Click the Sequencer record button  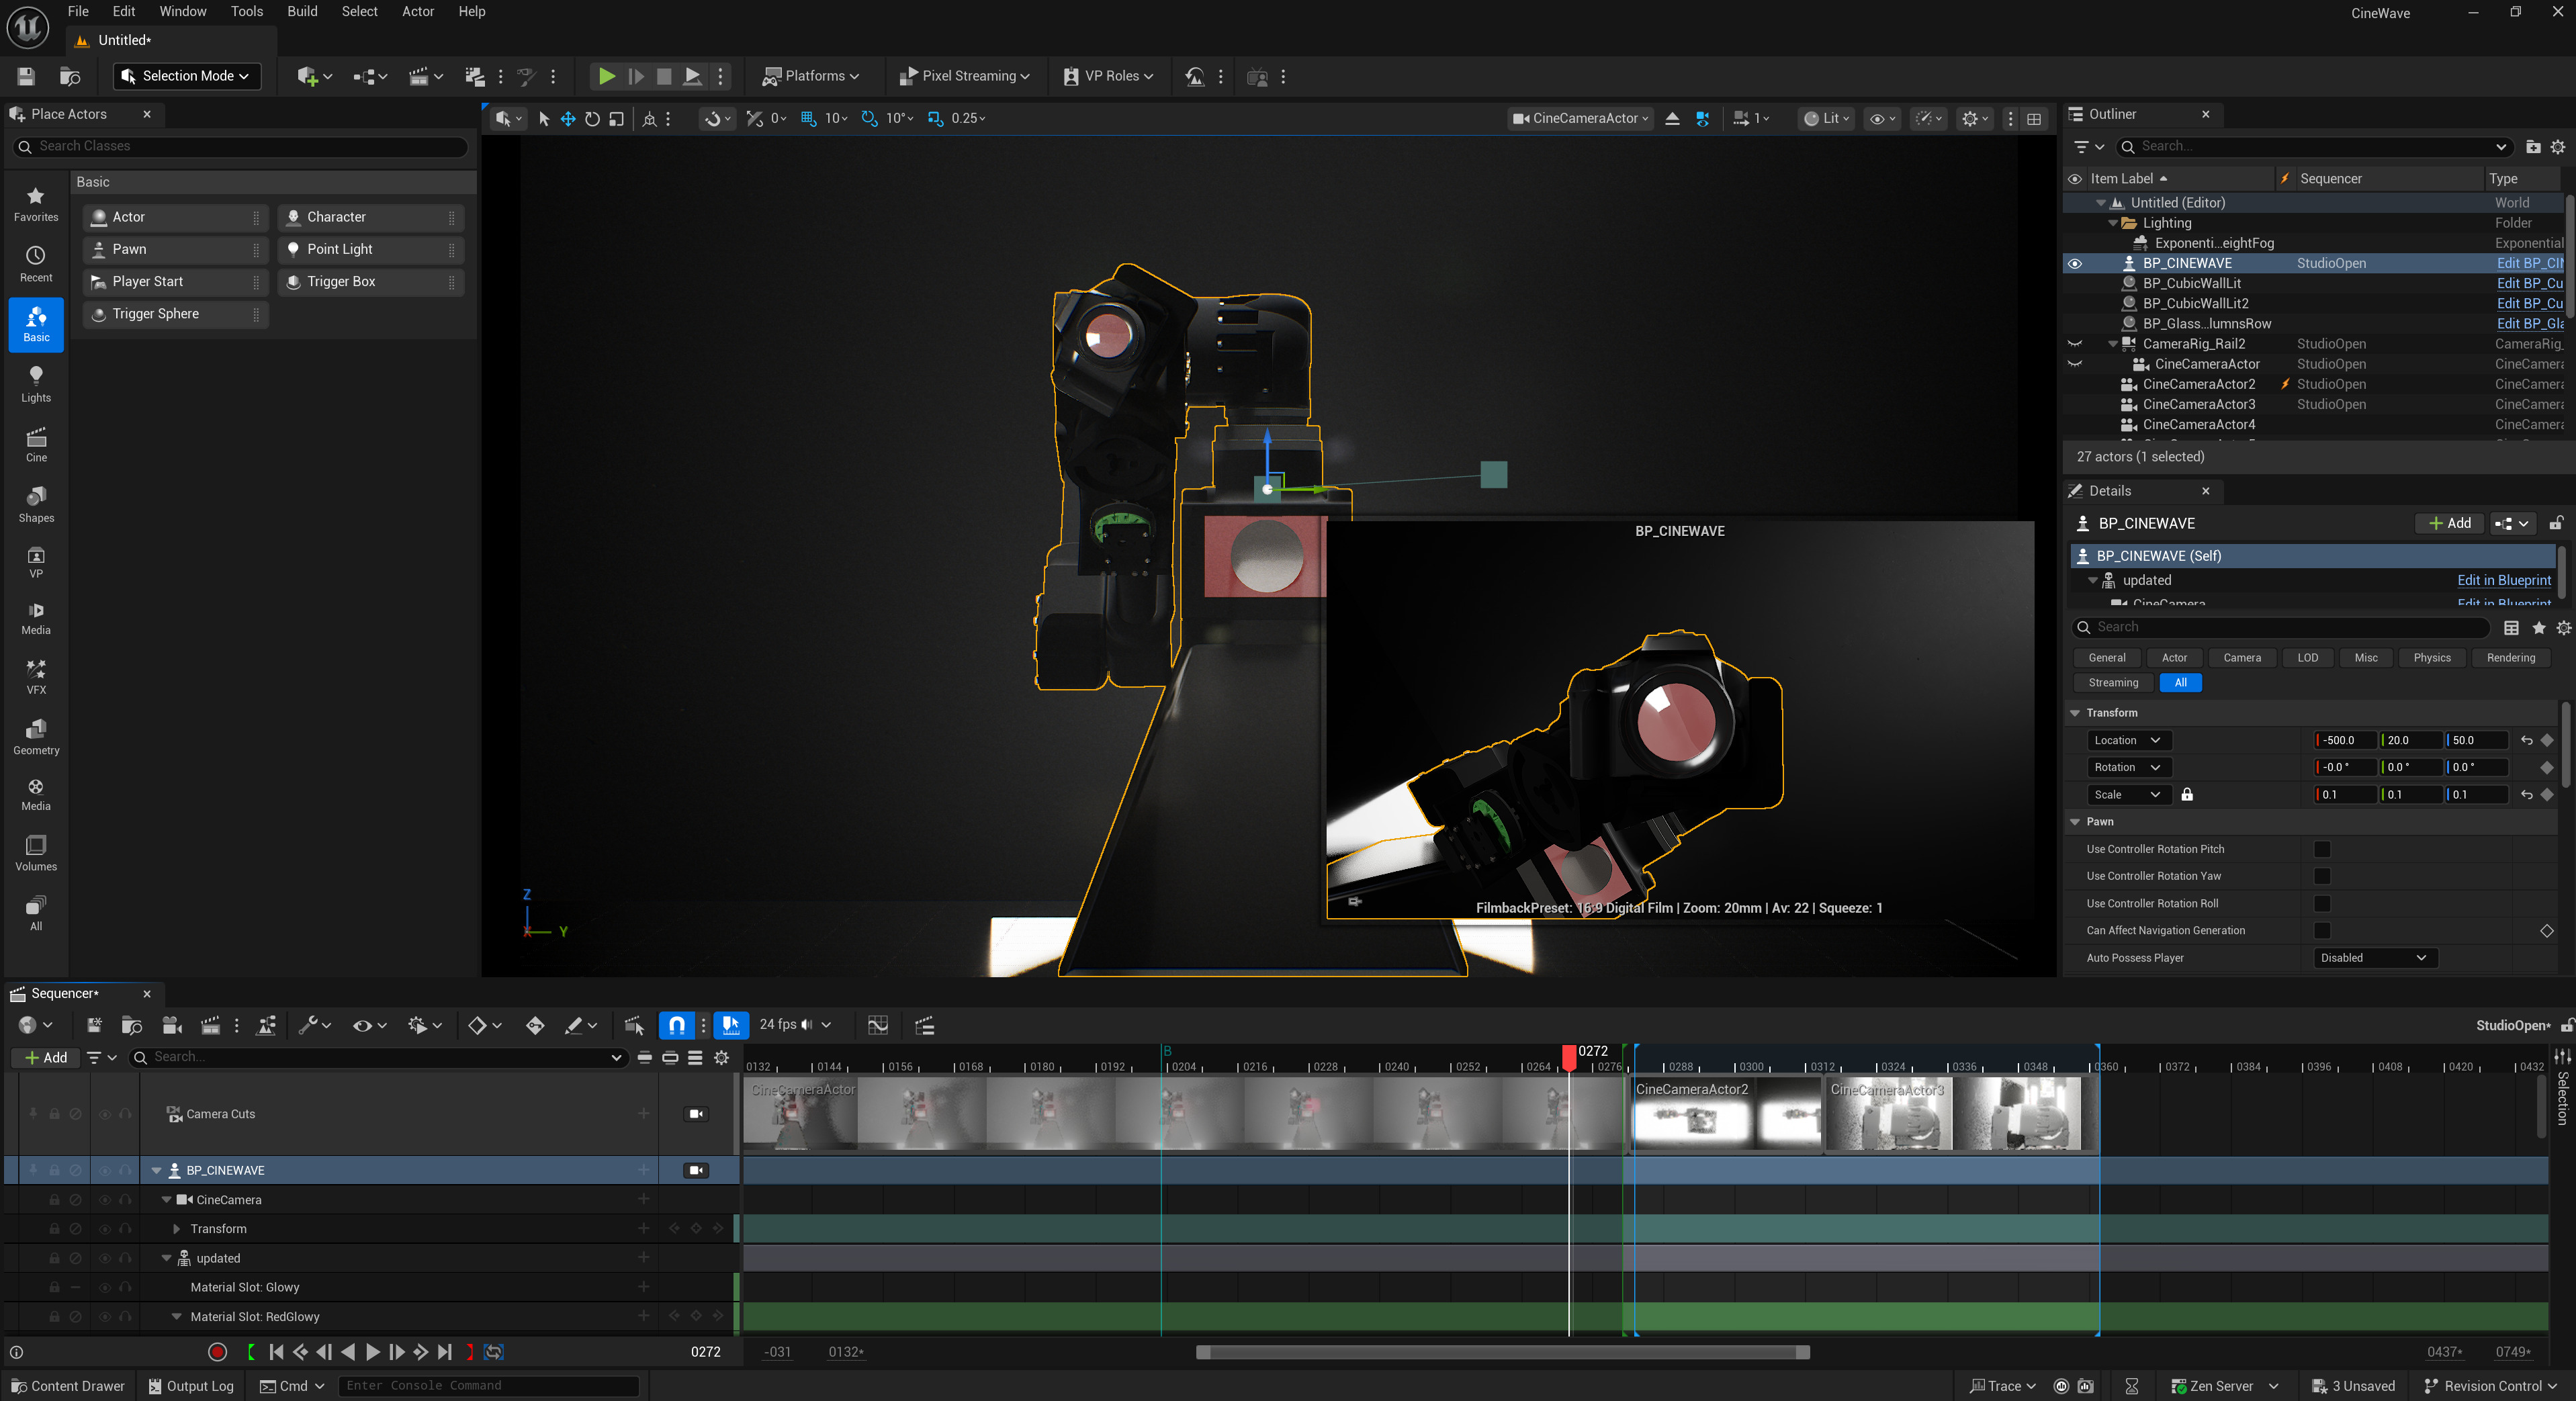coord(217,1352)
